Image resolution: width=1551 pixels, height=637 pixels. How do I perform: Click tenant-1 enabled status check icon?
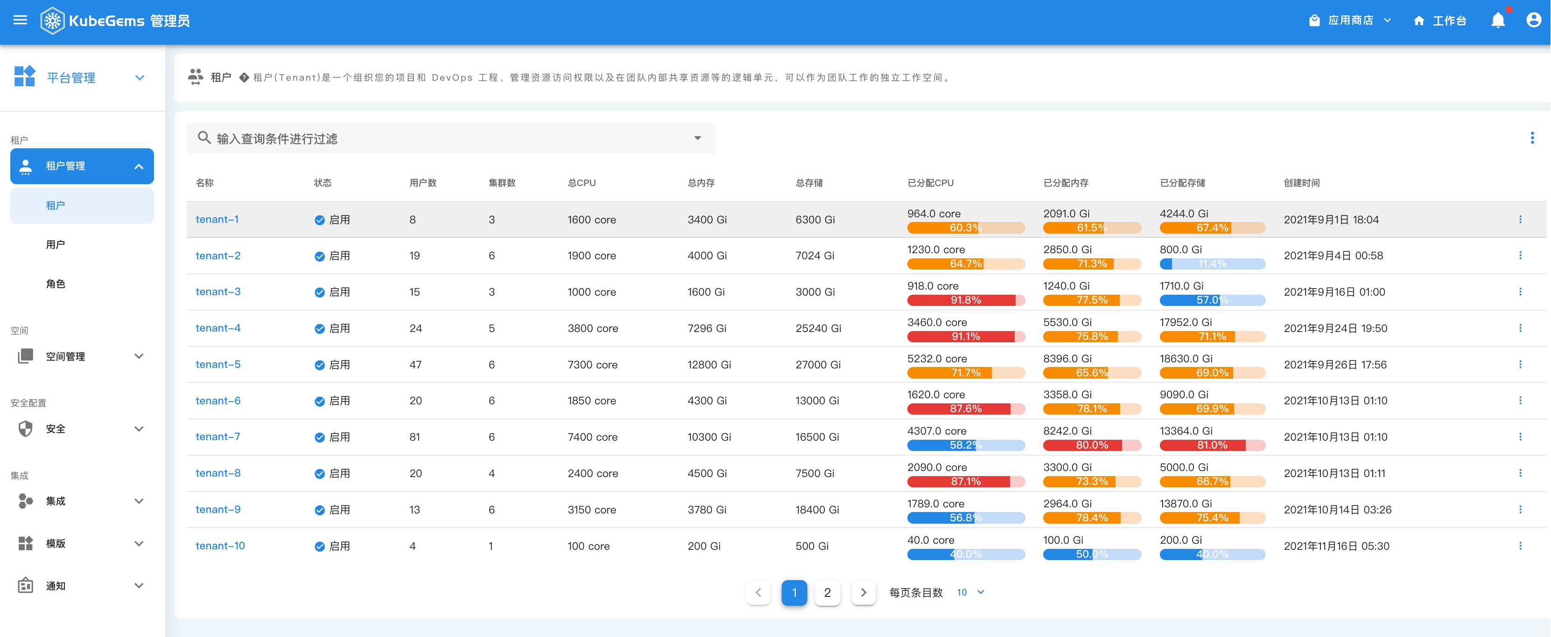point(320,220)
